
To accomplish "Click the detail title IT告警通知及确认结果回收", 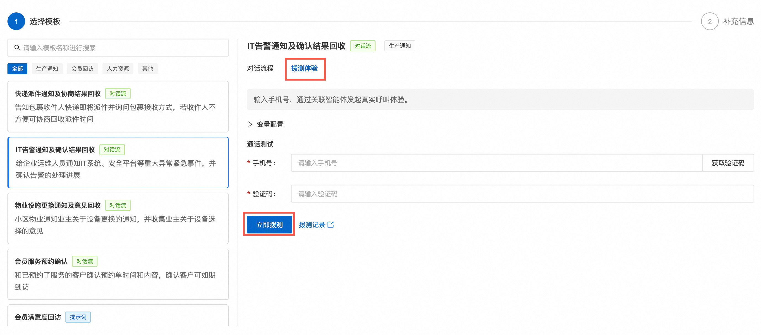I will click(x=296, y=46).
